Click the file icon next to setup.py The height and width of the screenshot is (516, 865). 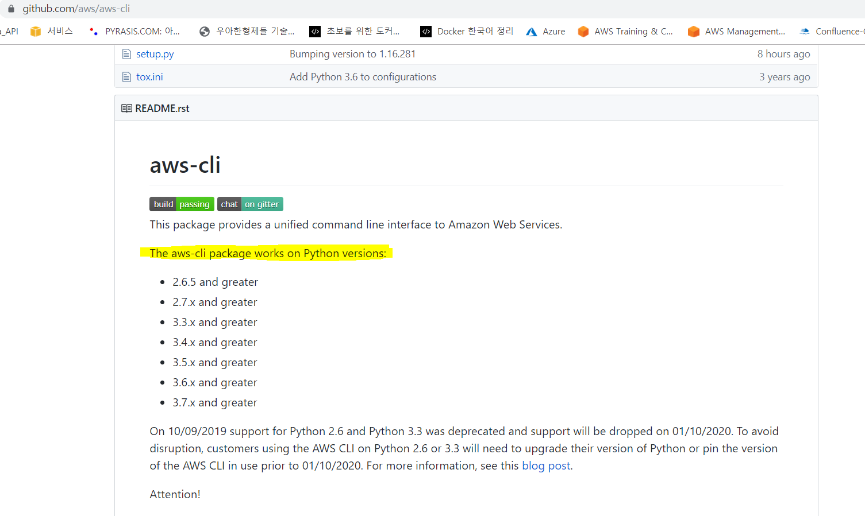click(x=126, y=54)
